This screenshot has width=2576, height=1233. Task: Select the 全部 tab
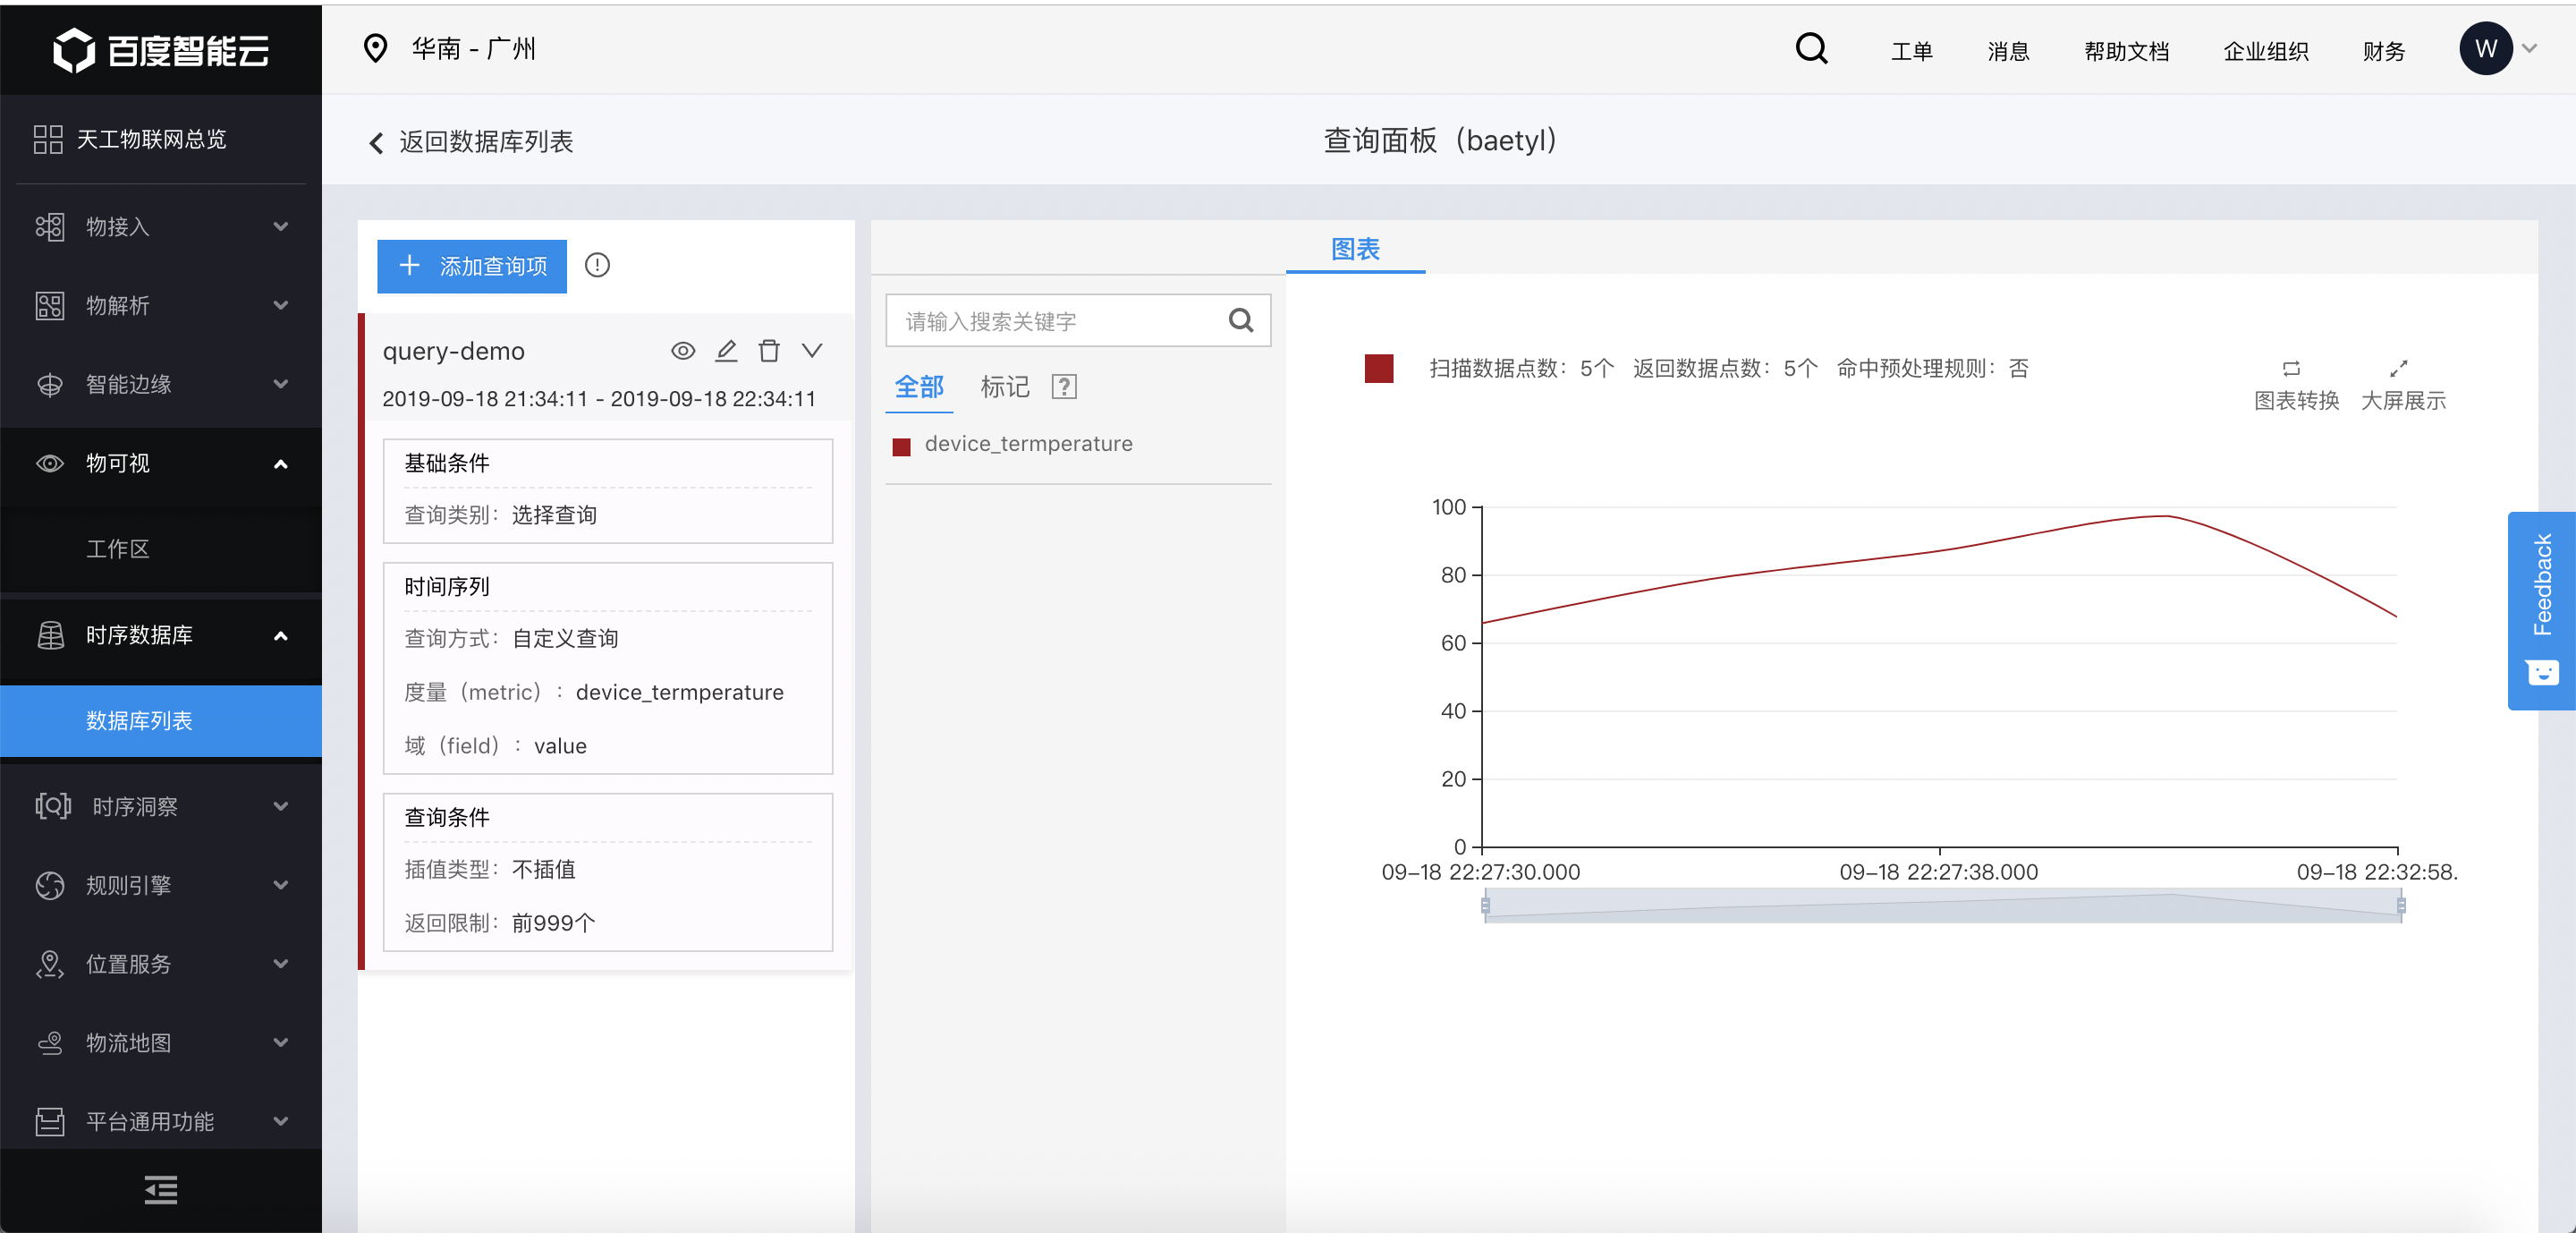pyautogui.click(x=918, y=387)
